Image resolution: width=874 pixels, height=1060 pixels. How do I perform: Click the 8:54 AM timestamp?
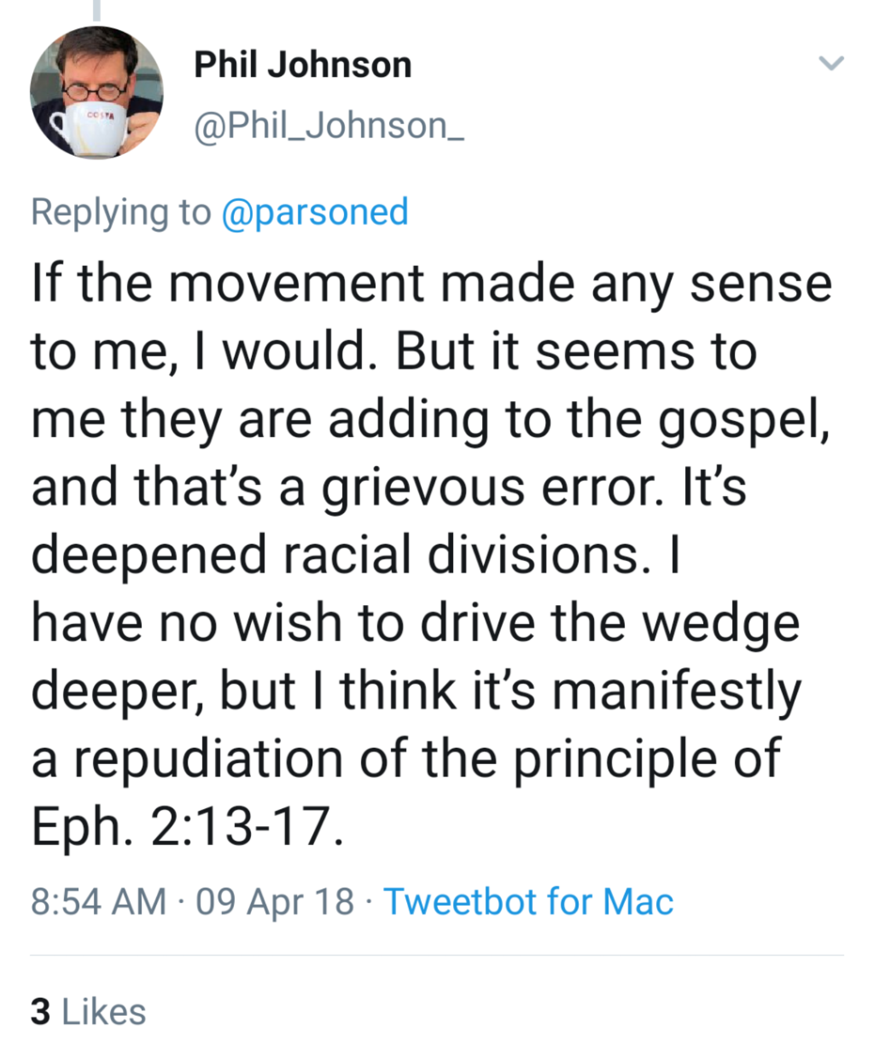click(x=98, y=901)
